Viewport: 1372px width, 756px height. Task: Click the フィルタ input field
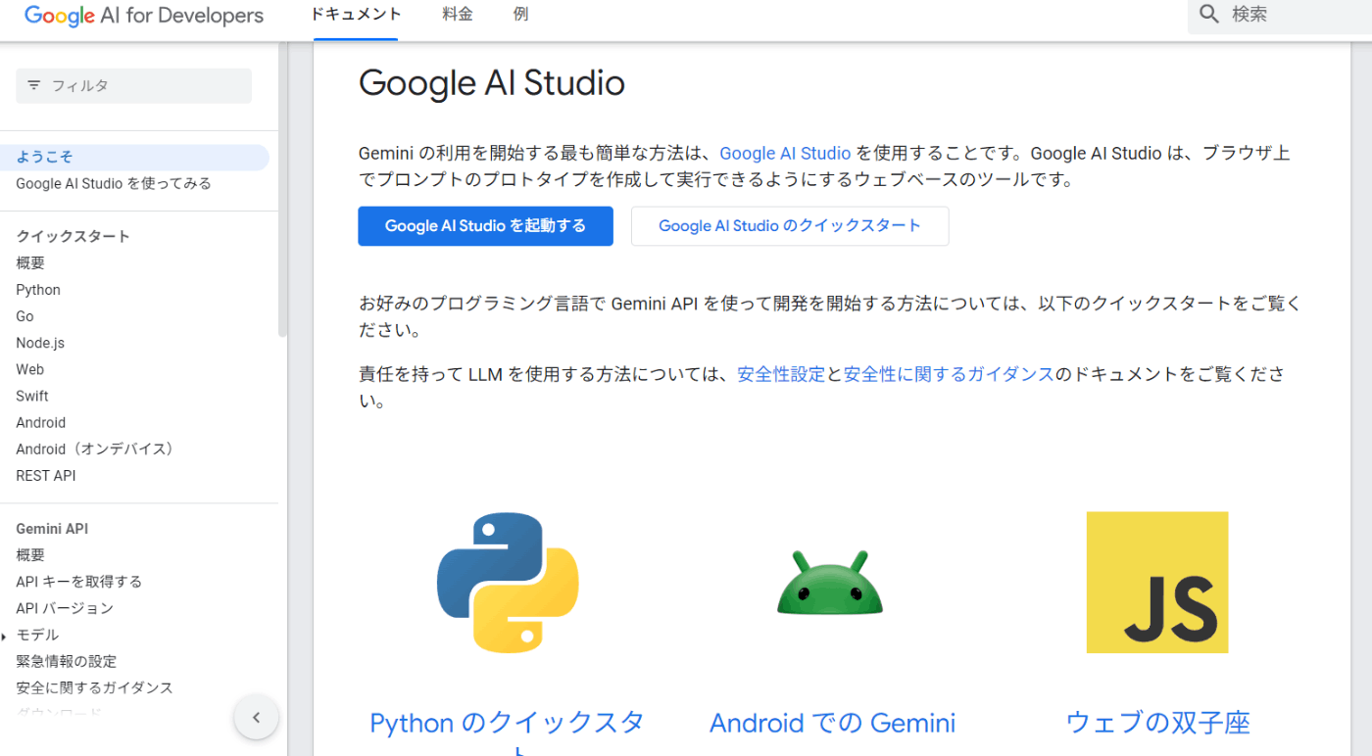134,86
